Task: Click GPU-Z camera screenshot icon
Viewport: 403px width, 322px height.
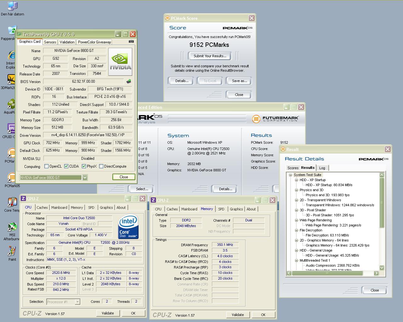Action: [x=131, y=41]
